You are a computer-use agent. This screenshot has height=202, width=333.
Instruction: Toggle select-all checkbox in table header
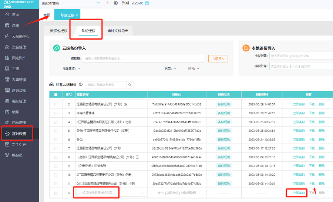(56, 95)
